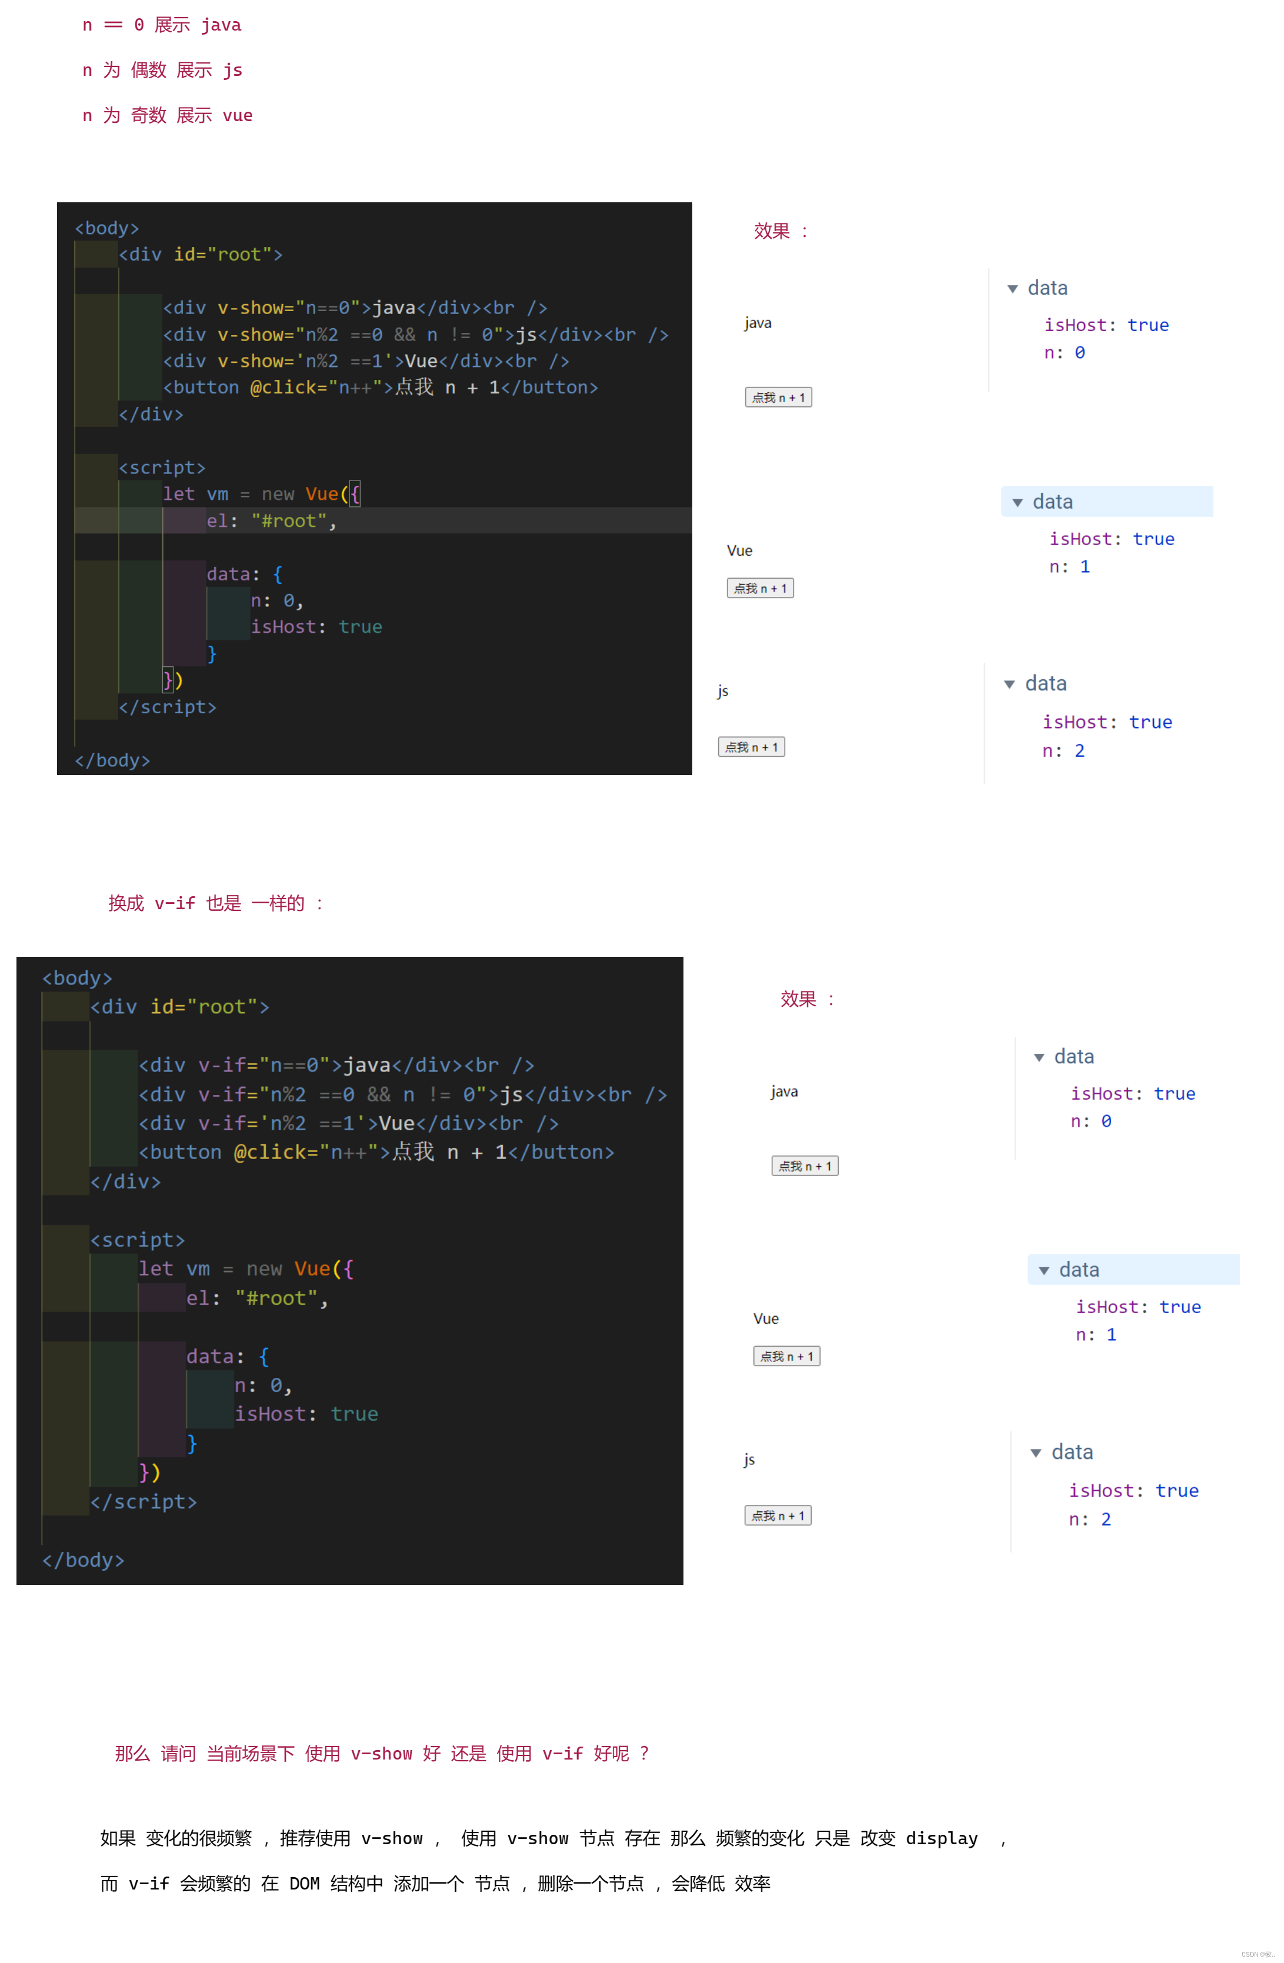Click the 'java' output text in the v-show example
The image size is (1284, 1963).
(758, 323)
